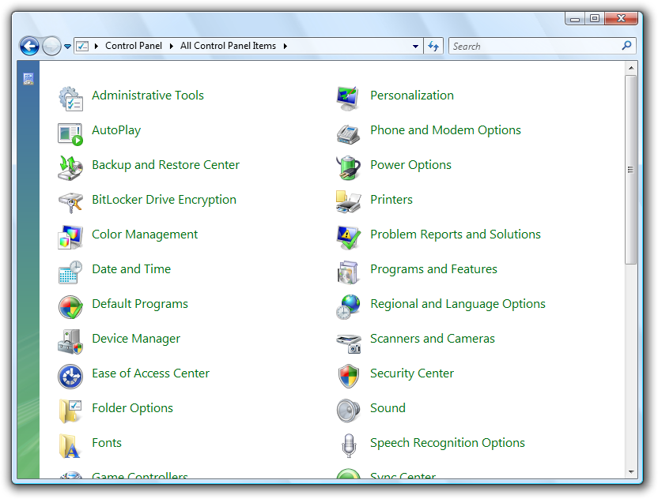Open the Date and Time link
The image size is (658, 499).
pos(131,269)
